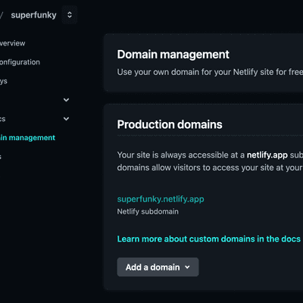Click 'Use your own domain' description text
303x303 pixels.
[x=210, y=72]
